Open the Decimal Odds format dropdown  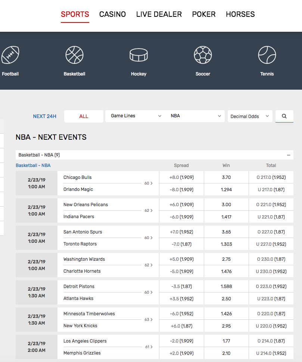pyautogui.click(x=250, y=116)
